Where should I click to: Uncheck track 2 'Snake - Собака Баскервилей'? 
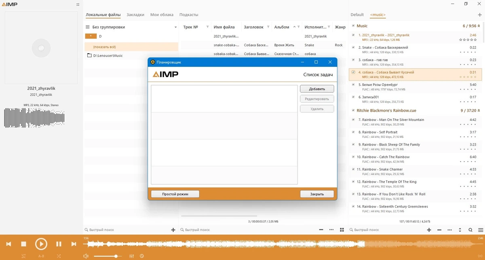point(353,47)
